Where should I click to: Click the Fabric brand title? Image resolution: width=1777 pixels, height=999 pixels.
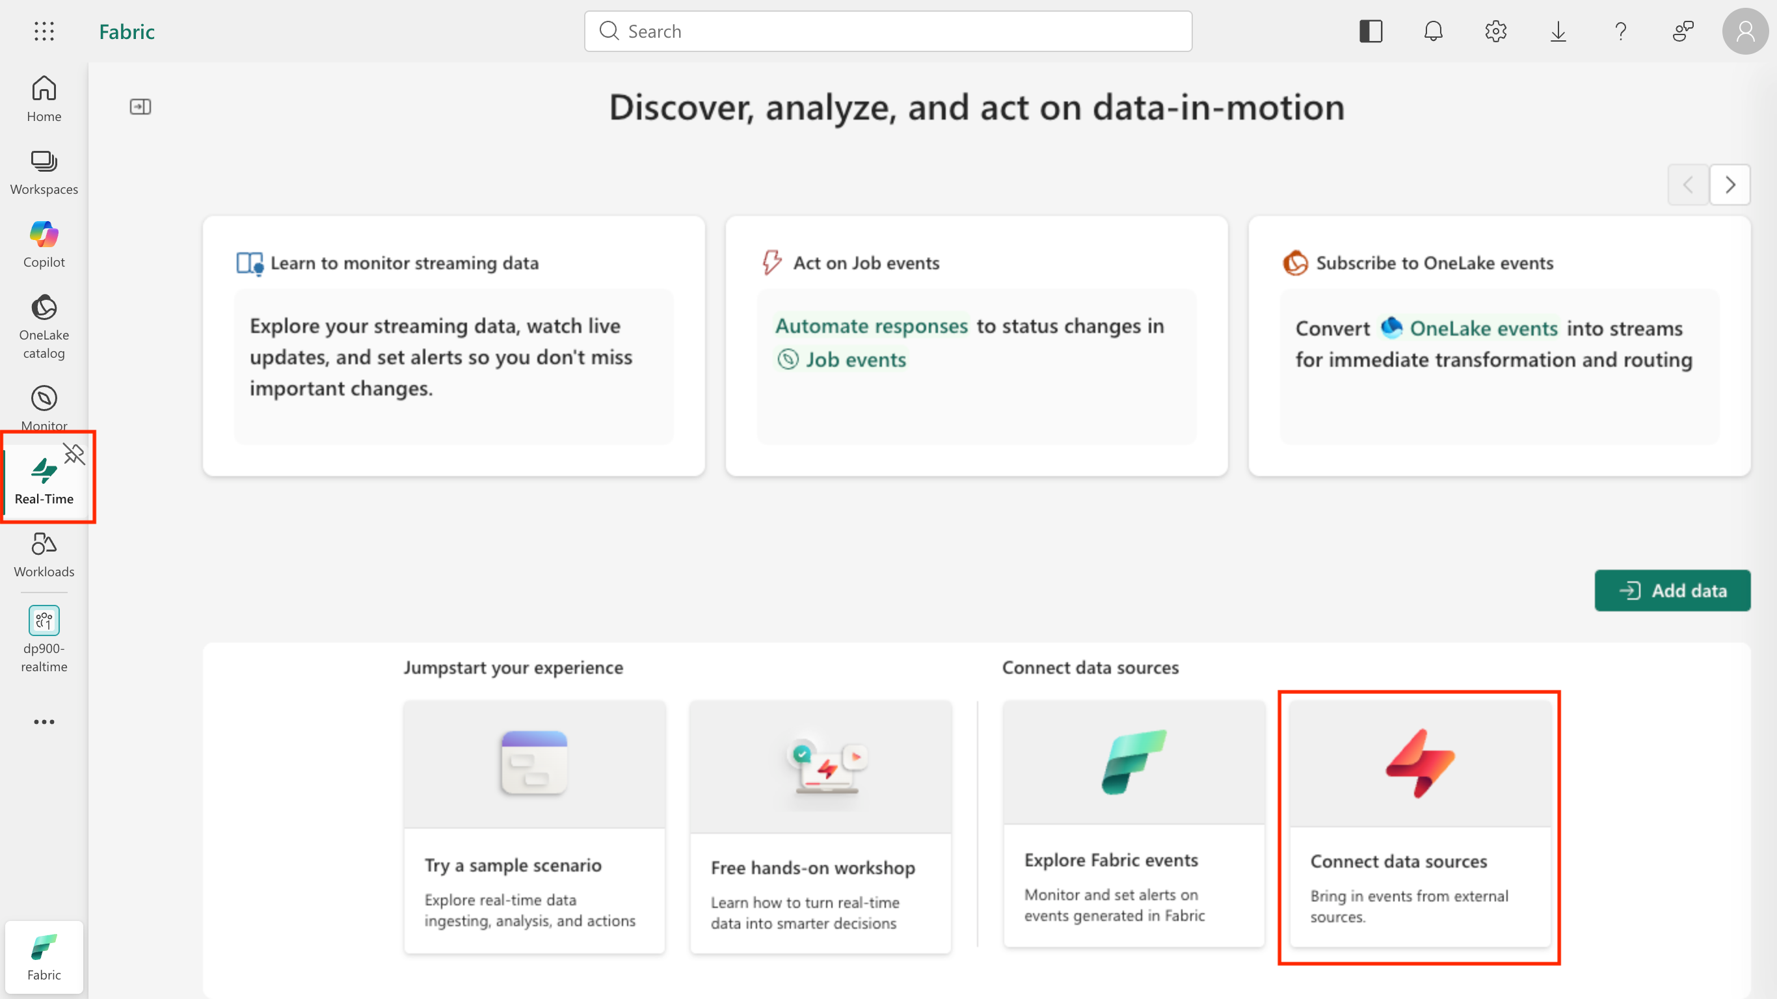click(x=127, y=32)
